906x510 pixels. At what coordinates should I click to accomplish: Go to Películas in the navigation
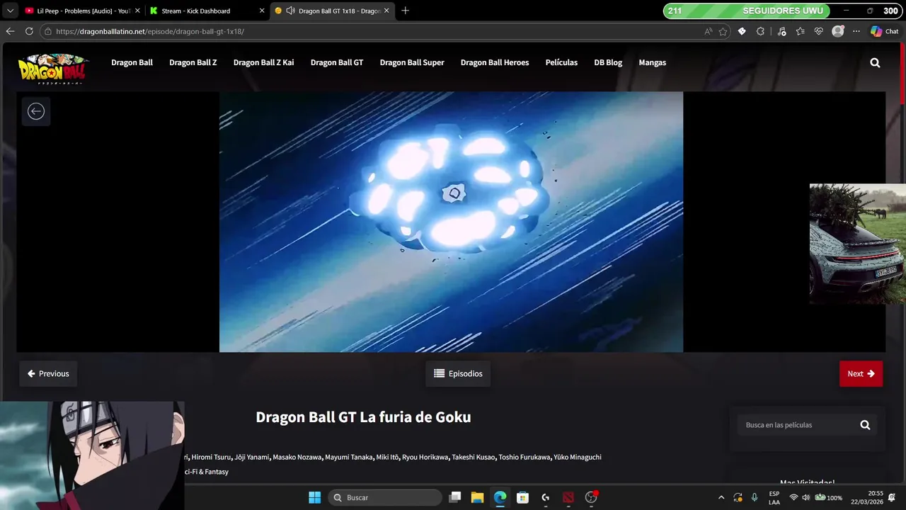click(561, 62)
